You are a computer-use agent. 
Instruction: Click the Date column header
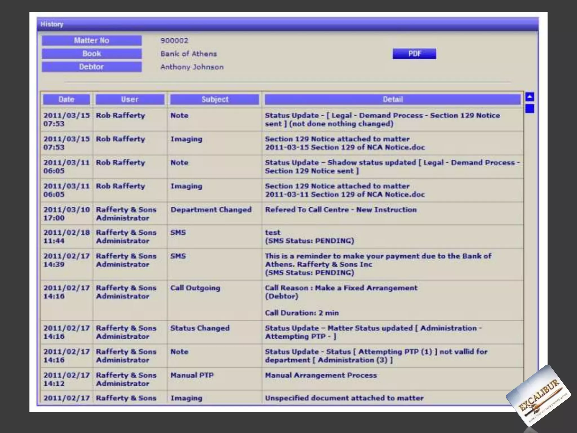click(x=66, y=99)
